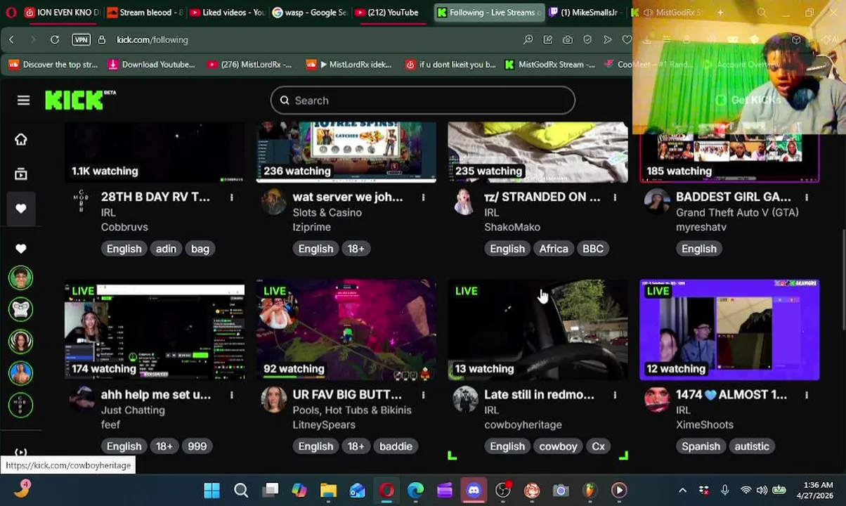Click inside the Kick Search field
This screenshot has width=846, height=506.
click(422, 100)
